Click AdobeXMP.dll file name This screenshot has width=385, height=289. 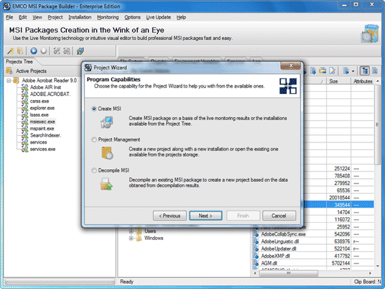[x=275, y=256]
